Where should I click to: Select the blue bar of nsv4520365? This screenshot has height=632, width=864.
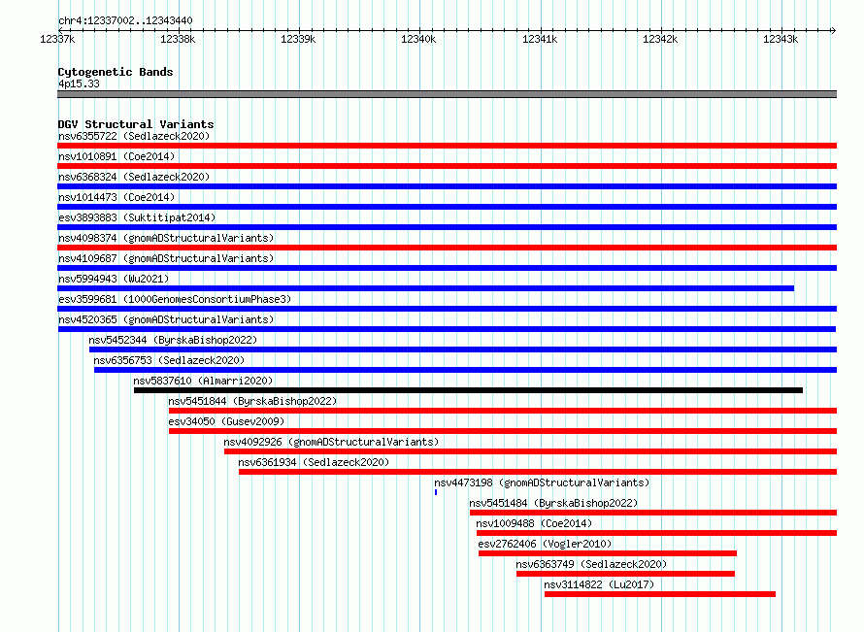[447, 329]
